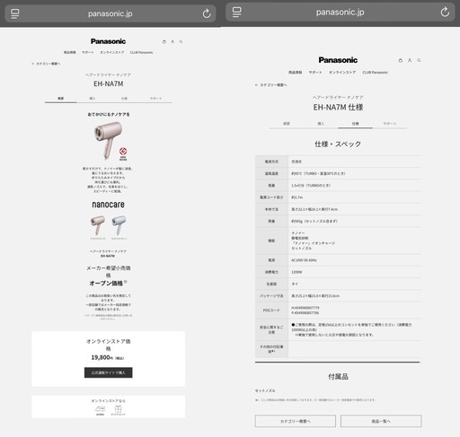Click the カテゴリー概要へ button at the bottom
460x437 pixels.
[x=296, y=421]
